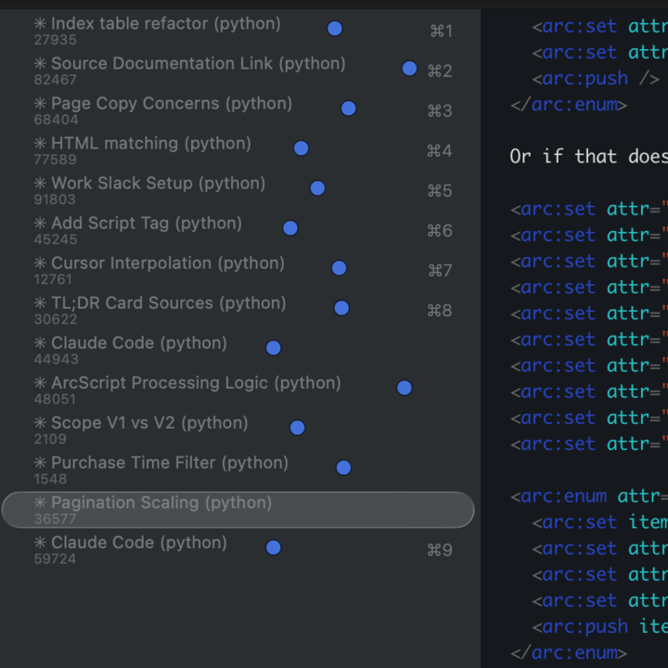Click asterisk icon of Pagination Scaling
Viewport: 668px width, 668px height.
click(40, 502)
